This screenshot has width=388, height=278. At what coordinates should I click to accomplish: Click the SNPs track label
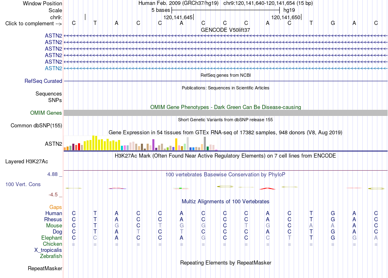coord(55,100)
